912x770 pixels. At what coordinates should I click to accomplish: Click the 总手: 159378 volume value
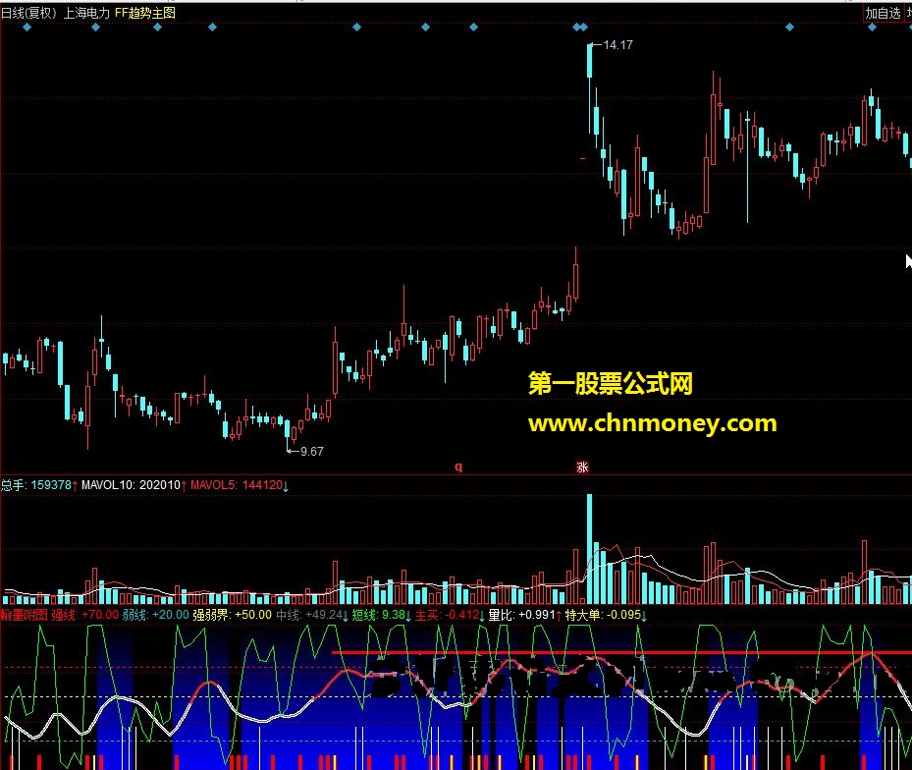(39, 485)
